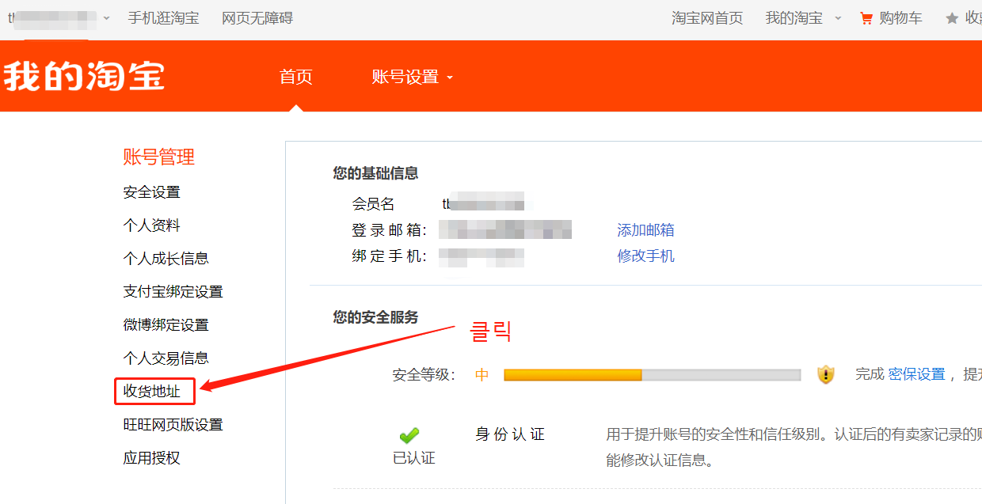This screenshot has width=982, height=504.
Task: Click the 修改手机 link
Action: [646, 256]
